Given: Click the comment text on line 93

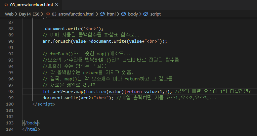Looking at the screenshot, I should tap(111, 60).
